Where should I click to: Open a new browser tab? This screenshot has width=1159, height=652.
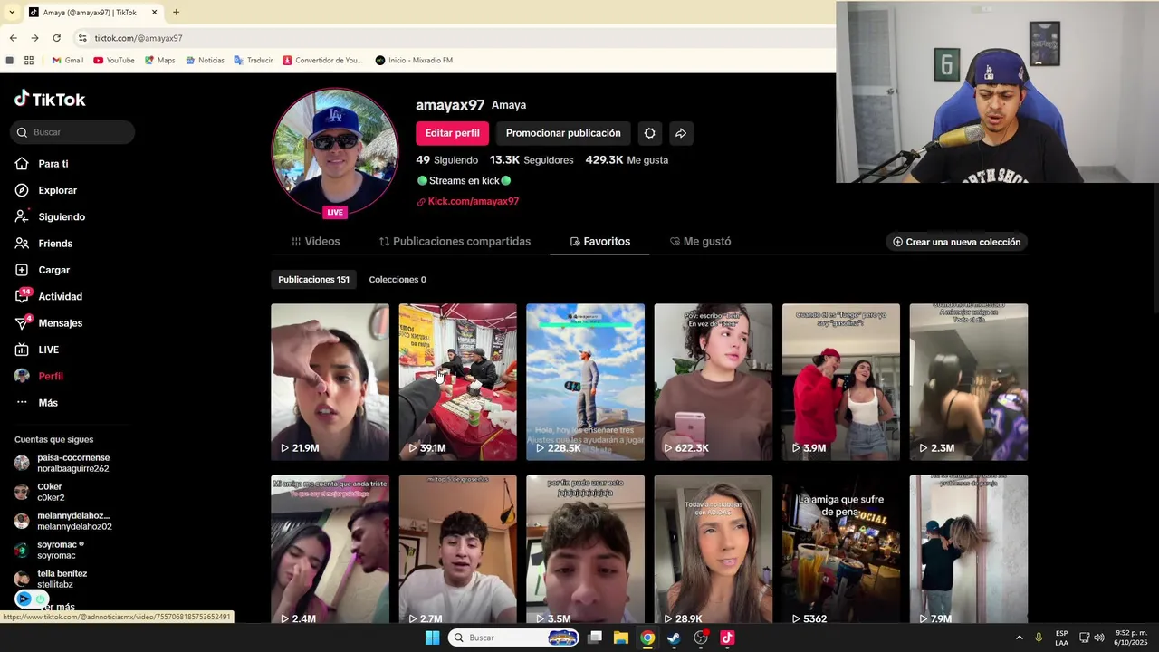(x=176, y=13)
